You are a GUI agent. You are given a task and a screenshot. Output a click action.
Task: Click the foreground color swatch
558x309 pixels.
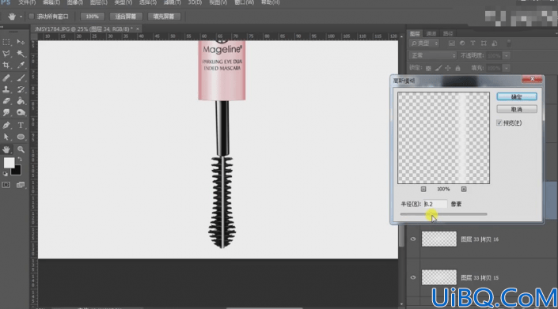9,163
